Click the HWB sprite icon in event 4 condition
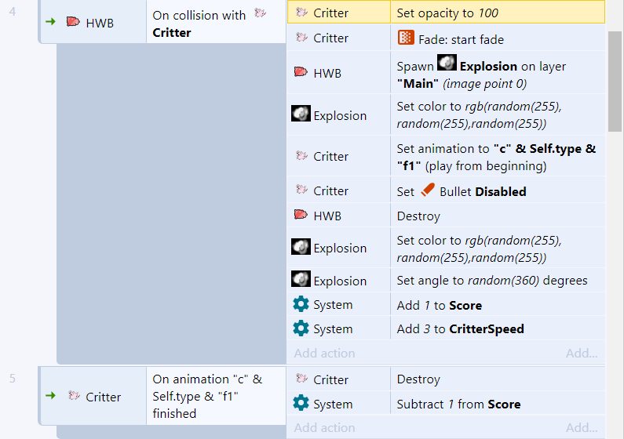The height and width of the screenshot is (439, 624). pos(72,23)
